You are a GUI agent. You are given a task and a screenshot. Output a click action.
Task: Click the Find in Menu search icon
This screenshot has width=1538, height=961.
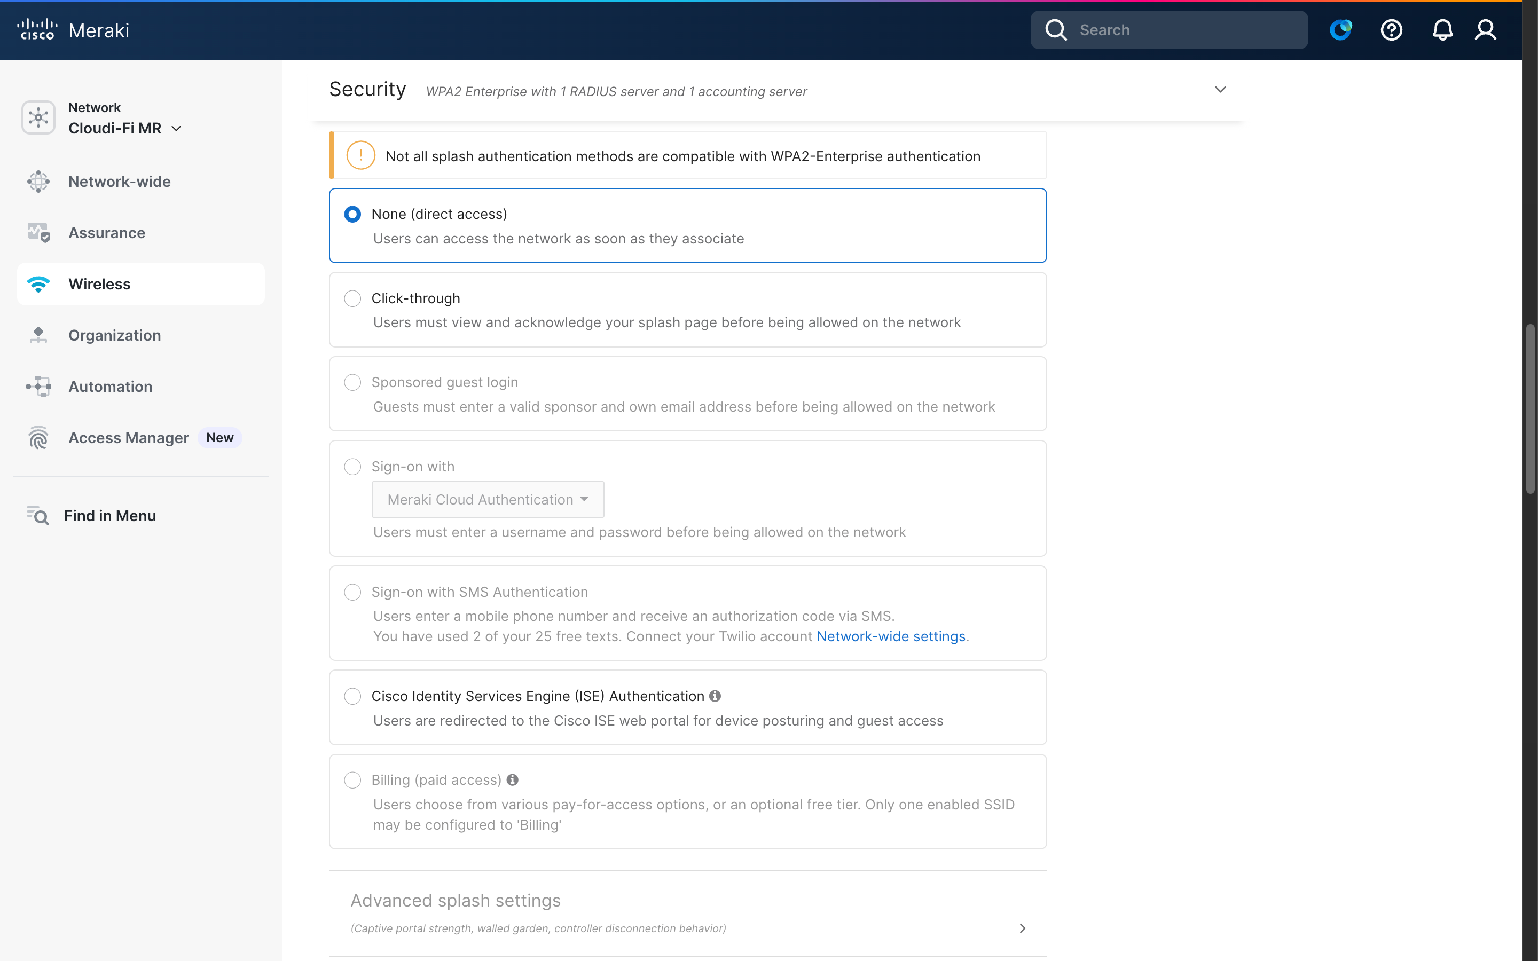pyautogui.click(x=38, y=515)
